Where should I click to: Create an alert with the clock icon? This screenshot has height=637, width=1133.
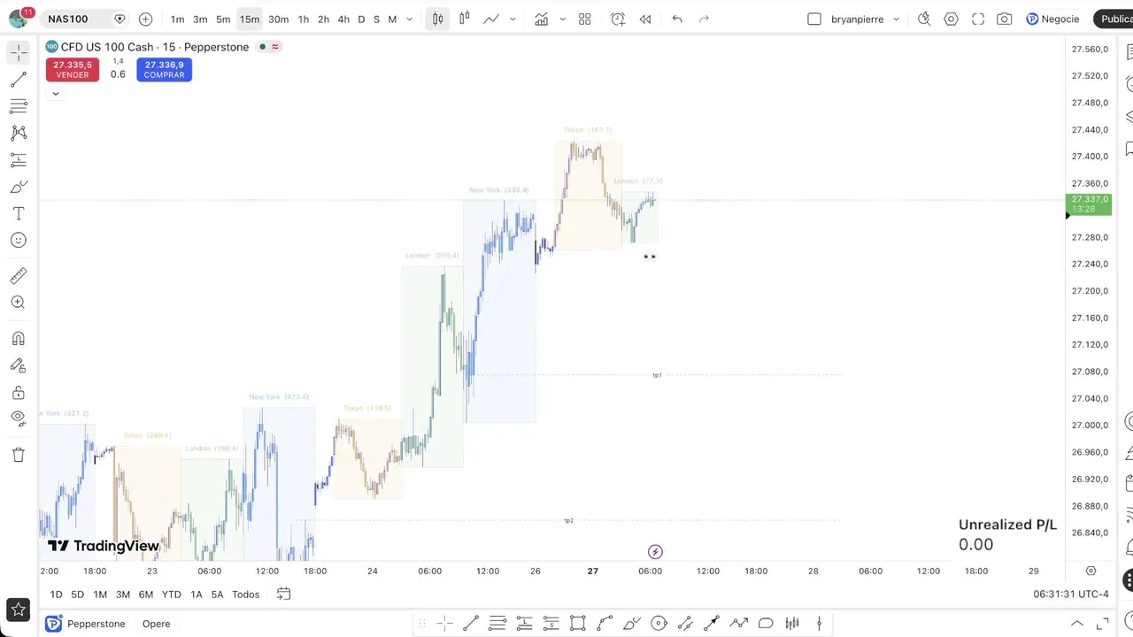[618, 19]
